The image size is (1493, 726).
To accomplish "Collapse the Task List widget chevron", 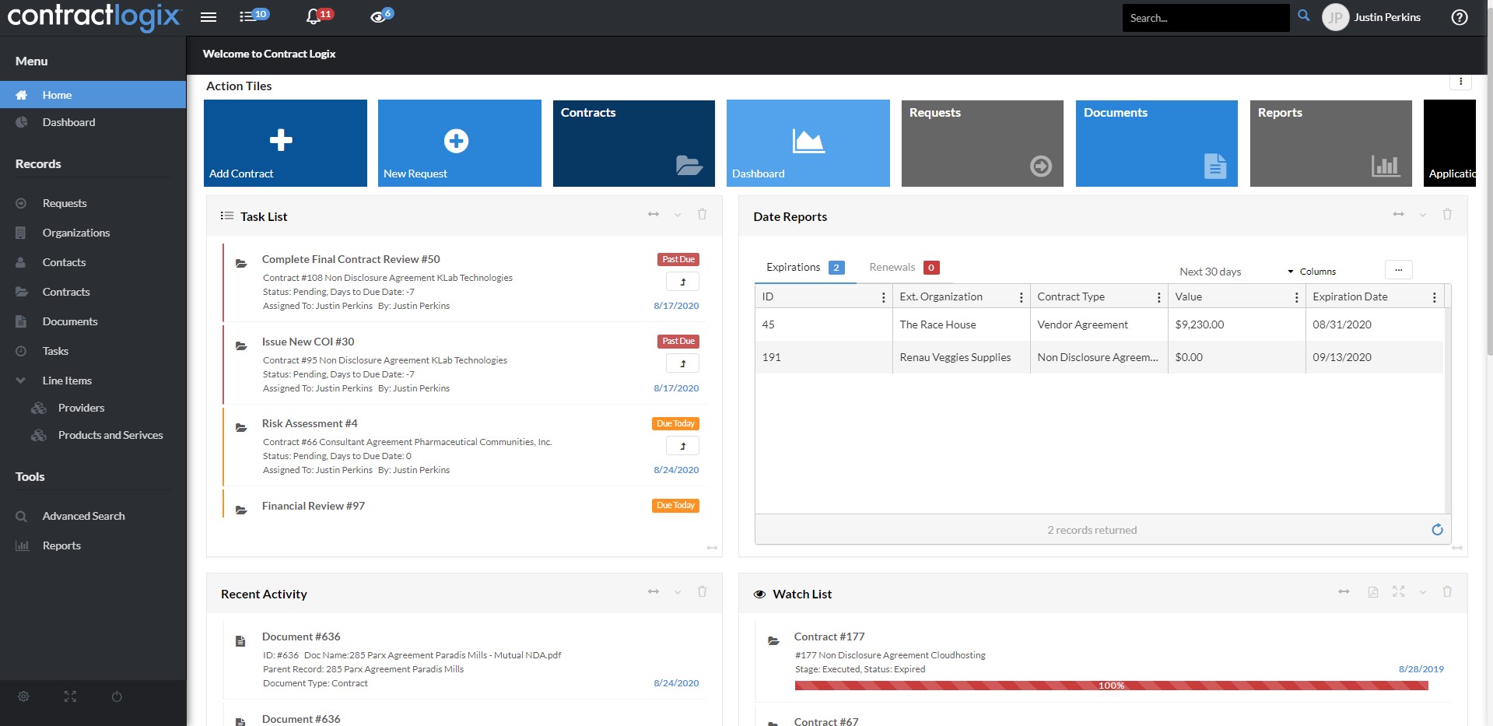I will pos(678,215).
